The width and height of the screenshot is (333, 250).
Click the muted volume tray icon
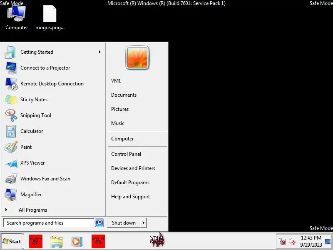(292, 242)
